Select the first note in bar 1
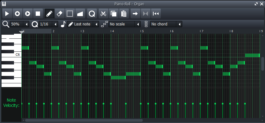The height and width of the screenshot is (123, 265). click(25, 48)
